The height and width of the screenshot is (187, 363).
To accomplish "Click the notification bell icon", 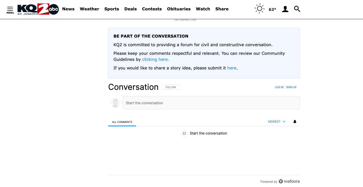I will click(295, 122).
